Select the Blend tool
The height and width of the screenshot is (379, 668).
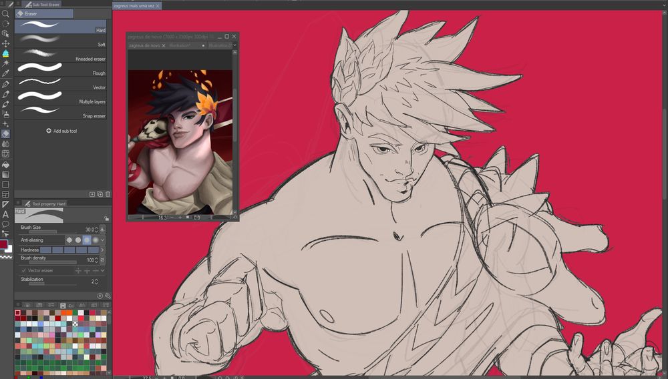click(5, 143)
